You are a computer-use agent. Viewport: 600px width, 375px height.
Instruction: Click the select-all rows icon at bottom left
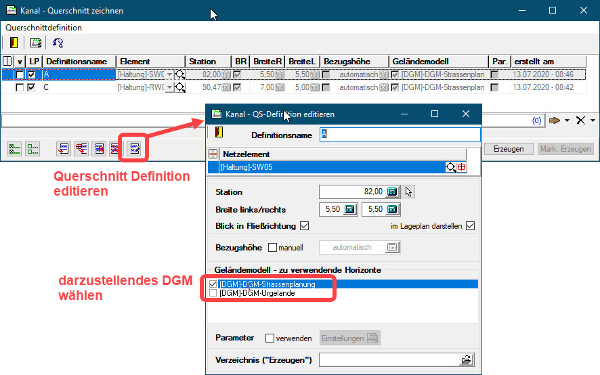pyautogui.click(x=14, y=149)
